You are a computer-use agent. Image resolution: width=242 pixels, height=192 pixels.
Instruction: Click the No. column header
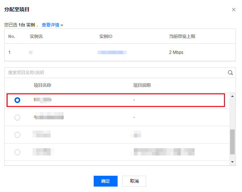tap(12, 37)
